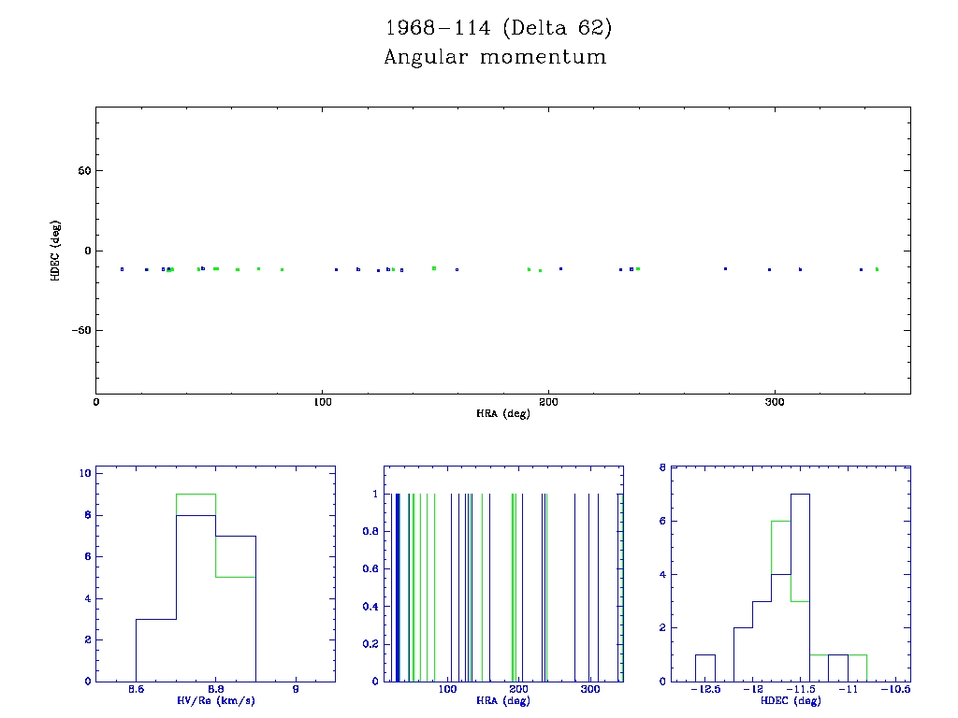Image resolution: width=958 pixels, height=718 pixels.
Task: Click the "0.6" tick label on HRA histogram
Action: [x=371, y=568]
